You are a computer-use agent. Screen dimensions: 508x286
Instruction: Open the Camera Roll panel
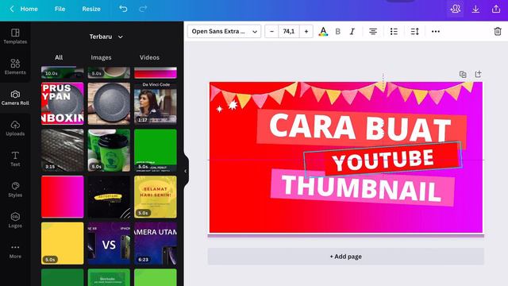[x=15, y=98]
